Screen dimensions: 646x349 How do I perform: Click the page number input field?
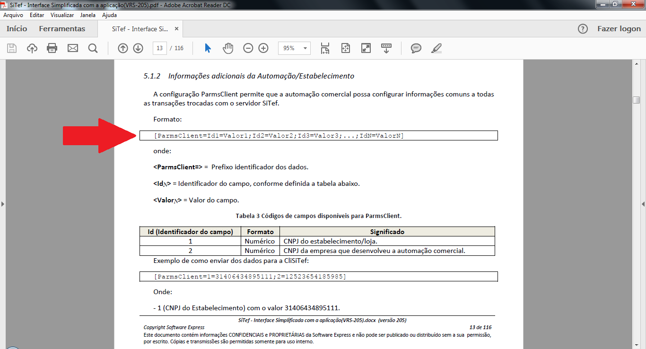[x=160, y=48]
